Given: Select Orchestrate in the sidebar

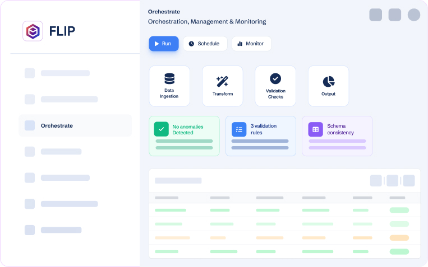Looking at the screenshot, I should click(75, 126).
